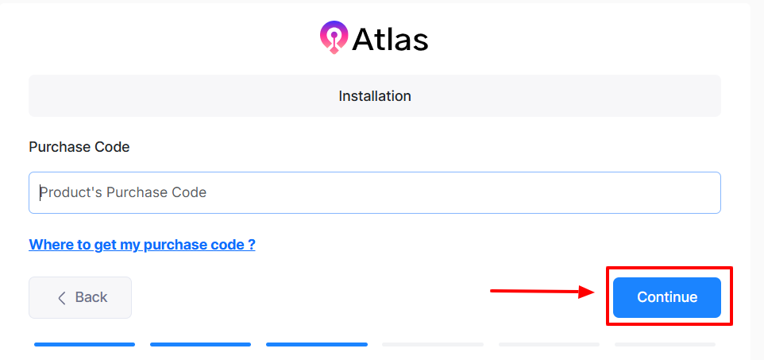Click the Purchase Code field label
The width and height of the screenshot is (764, 360).
tap(79, 147)
